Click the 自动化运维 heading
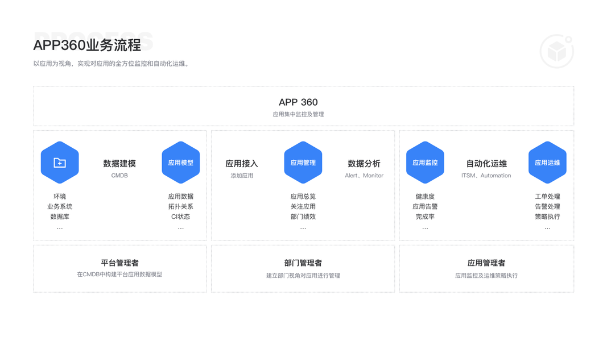 coord(486,164)
